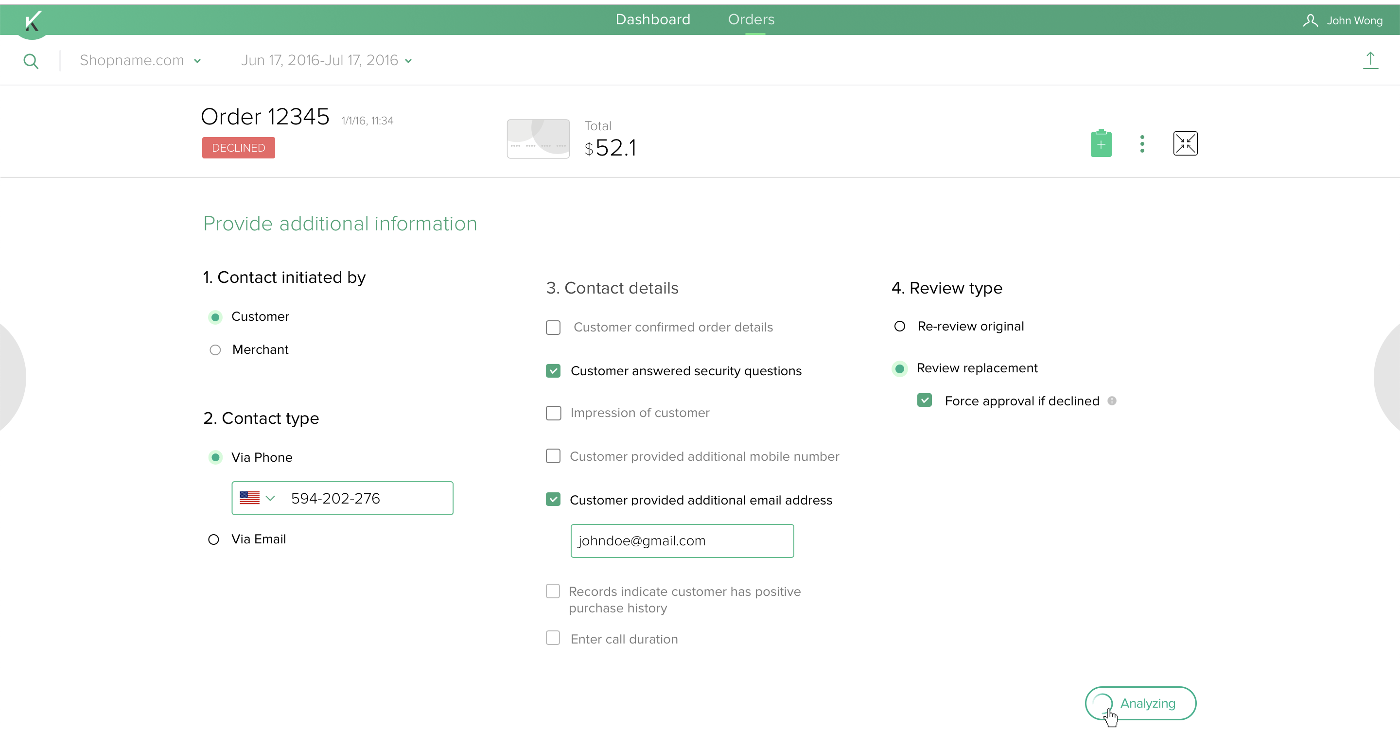Go to the Dashboard tab
The image size is (1400, 731).
(652, 19)
